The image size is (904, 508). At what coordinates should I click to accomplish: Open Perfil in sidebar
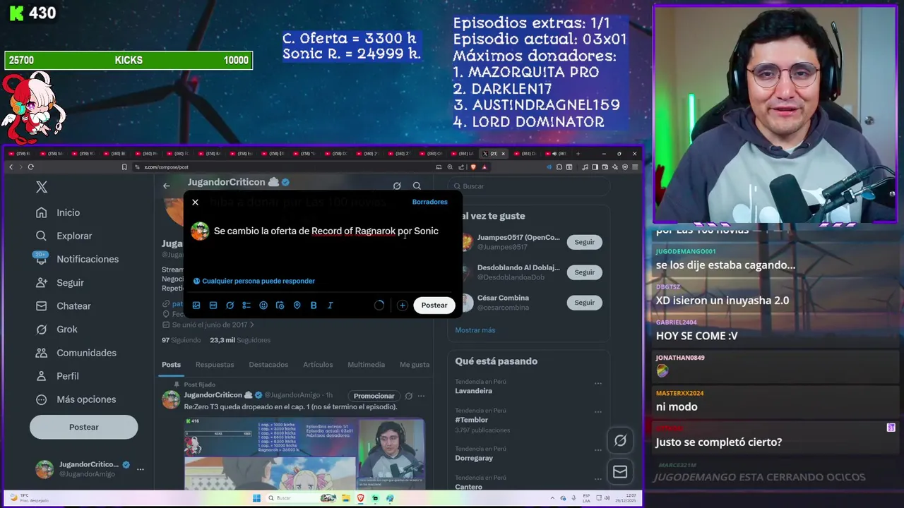pyautogui.click(x=59, y=376)
